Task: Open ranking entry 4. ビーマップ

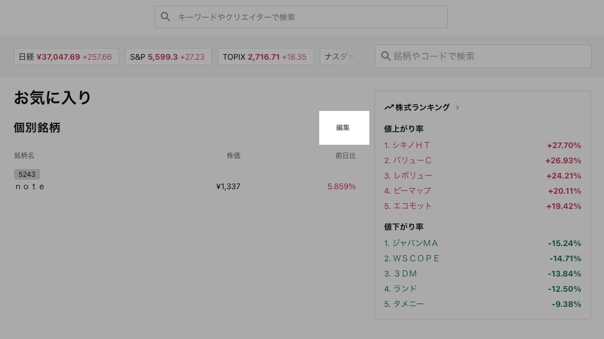Action: pyautogui.click(x=408, y=191)
